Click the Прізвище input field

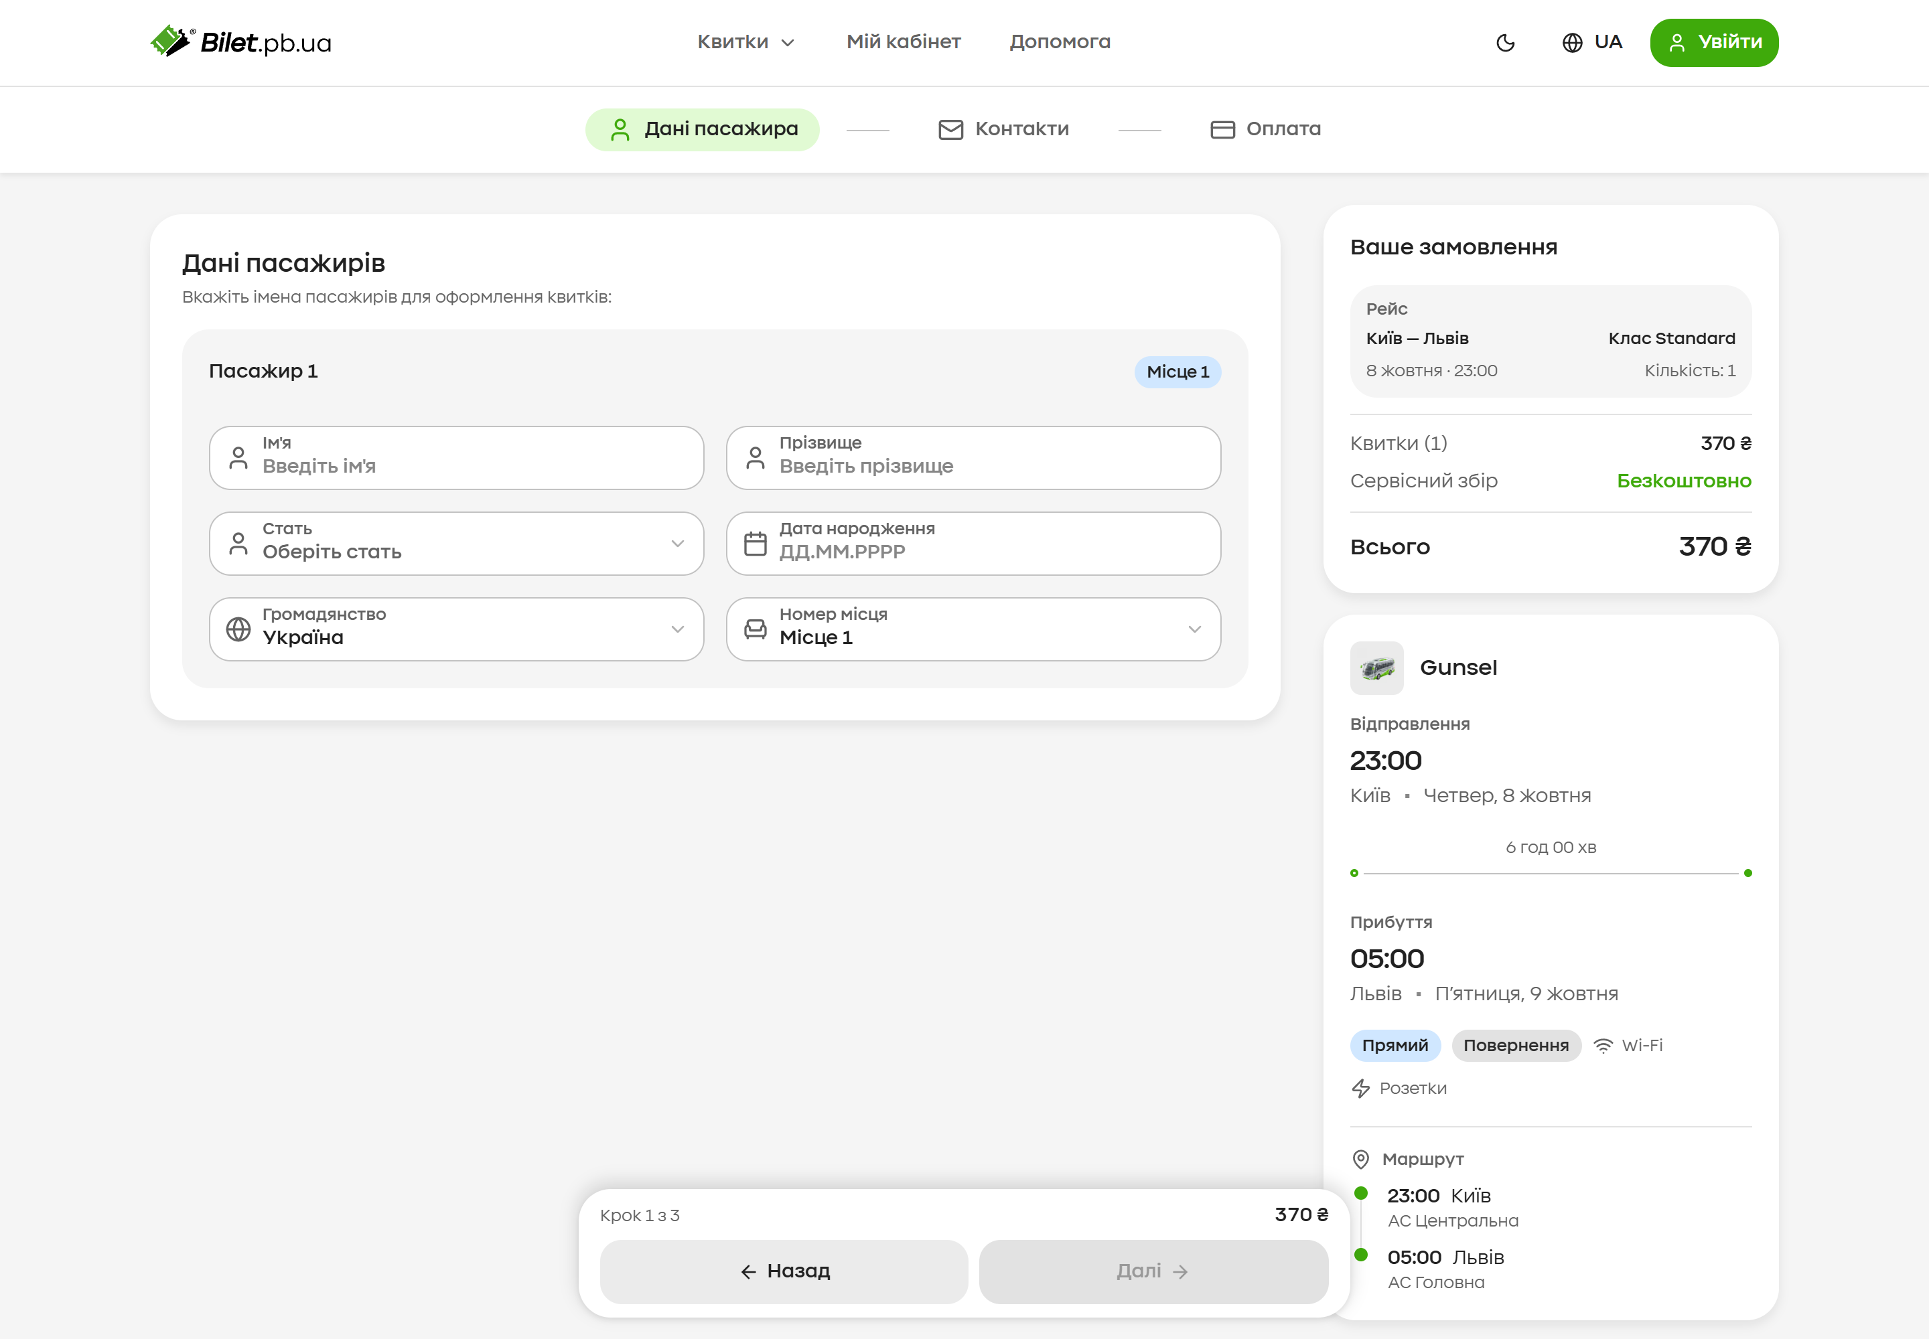click(973, 458)
